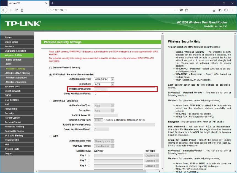Open the Wireless MAC Filtering link
Image resolution: width=237 pixels, height=173 pixels.
click(x=18, y=73)
